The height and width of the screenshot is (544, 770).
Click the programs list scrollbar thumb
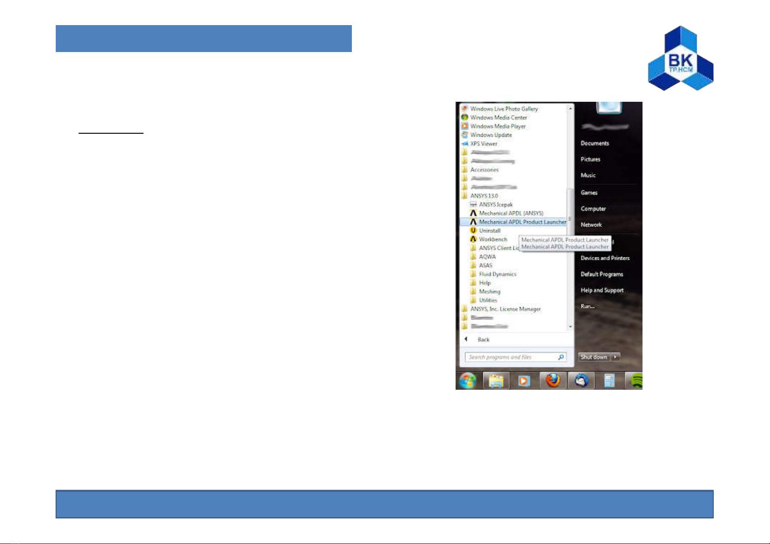[570, 219]
